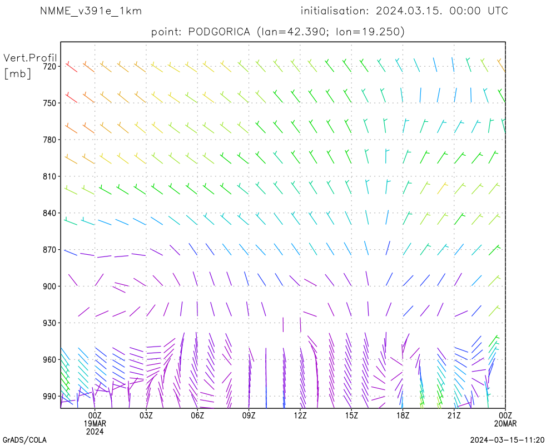Click the point PODGORICA coordinates label
Viewport: 556px width, 445px height.
[x=277, y=32]
